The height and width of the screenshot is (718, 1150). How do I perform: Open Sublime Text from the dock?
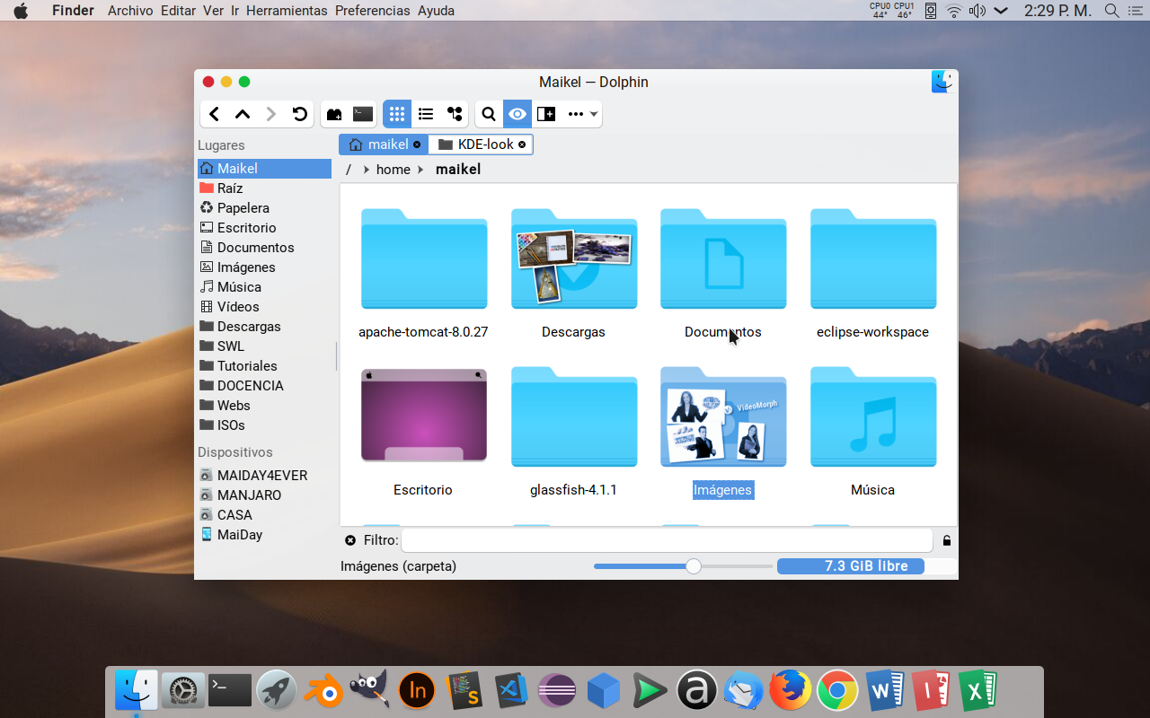click(x=464, y=691)
